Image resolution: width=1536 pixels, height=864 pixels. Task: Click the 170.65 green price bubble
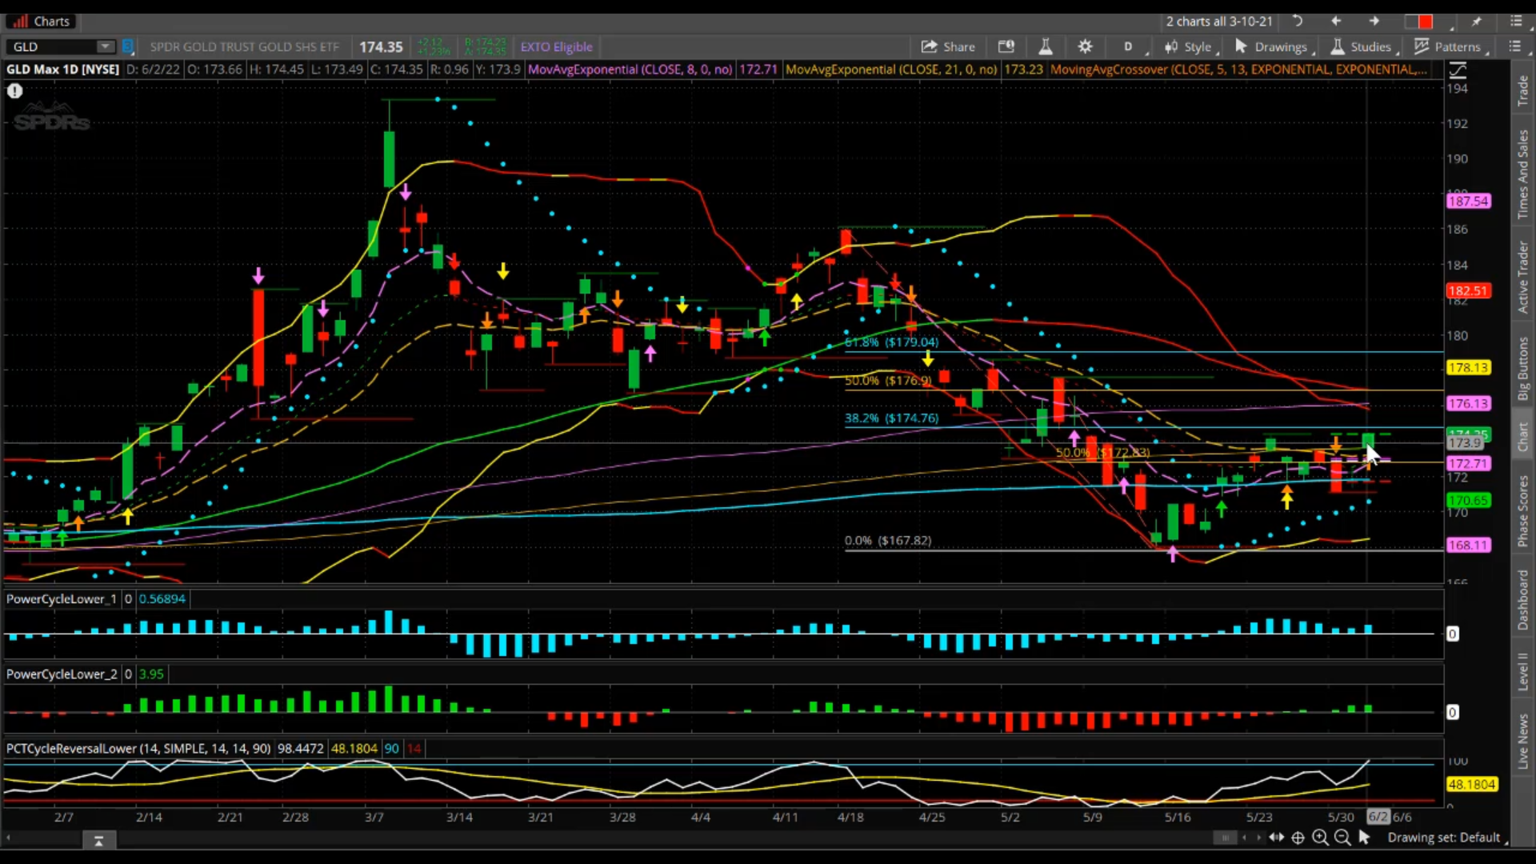point(1469,501)
